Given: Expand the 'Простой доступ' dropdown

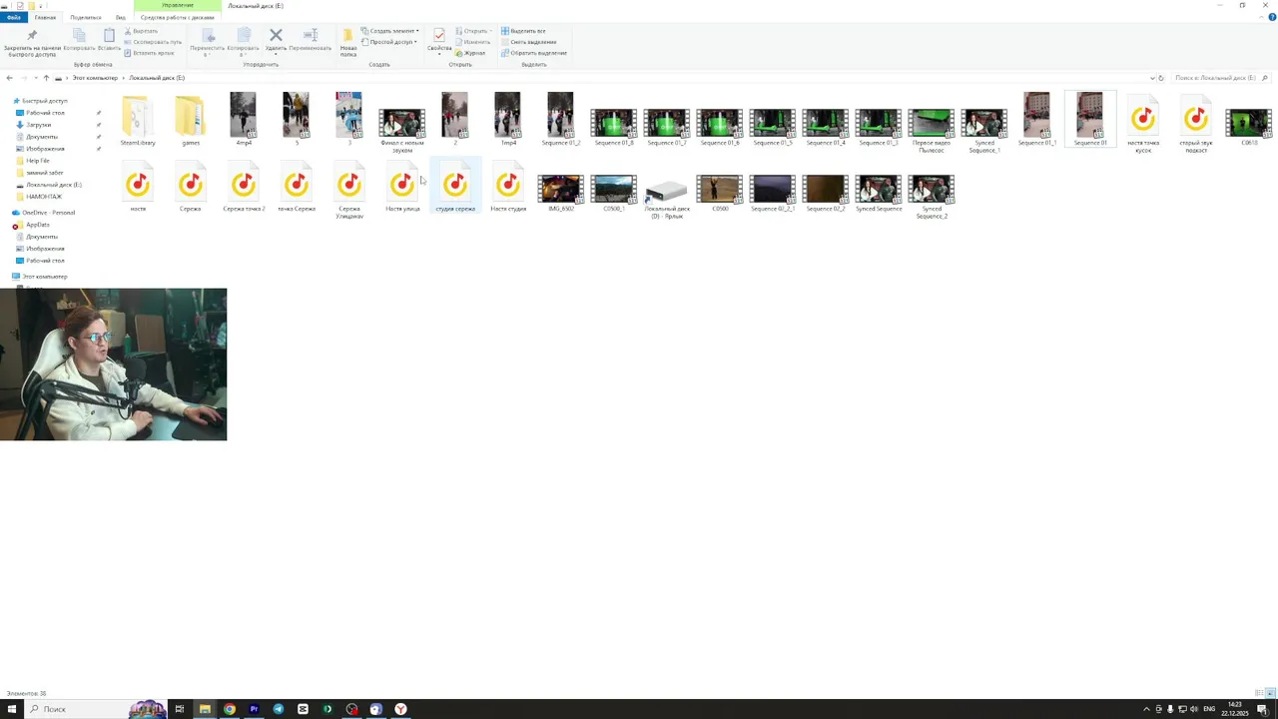Looking at the screenshot, I should tap(390, 42).
